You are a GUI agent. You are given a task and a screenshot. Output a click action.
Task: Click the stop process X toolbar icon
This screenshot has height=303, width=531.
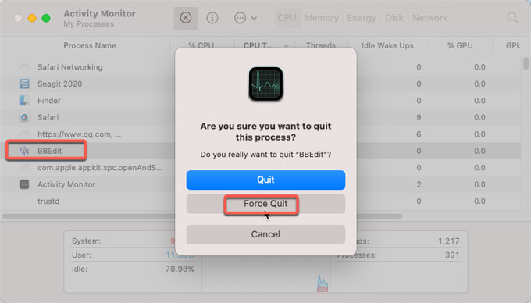click(x=186, y=18)
